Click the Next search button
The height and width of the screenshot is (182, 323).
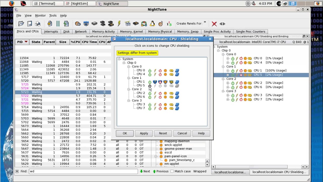pos(145,171)
